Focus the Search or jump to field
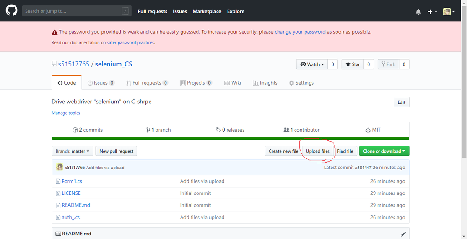 [x=77, y=11]
